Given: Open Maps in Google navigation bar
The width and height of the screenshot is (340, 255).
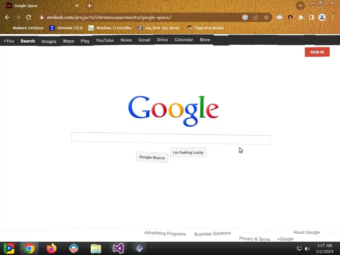Looking at the screenshot, I should (68, 41).
